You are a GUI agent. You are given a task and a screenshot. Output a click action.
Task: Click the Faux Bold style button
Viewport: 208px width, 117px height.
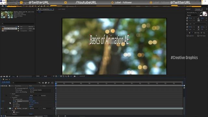click(x=189, y=33)
